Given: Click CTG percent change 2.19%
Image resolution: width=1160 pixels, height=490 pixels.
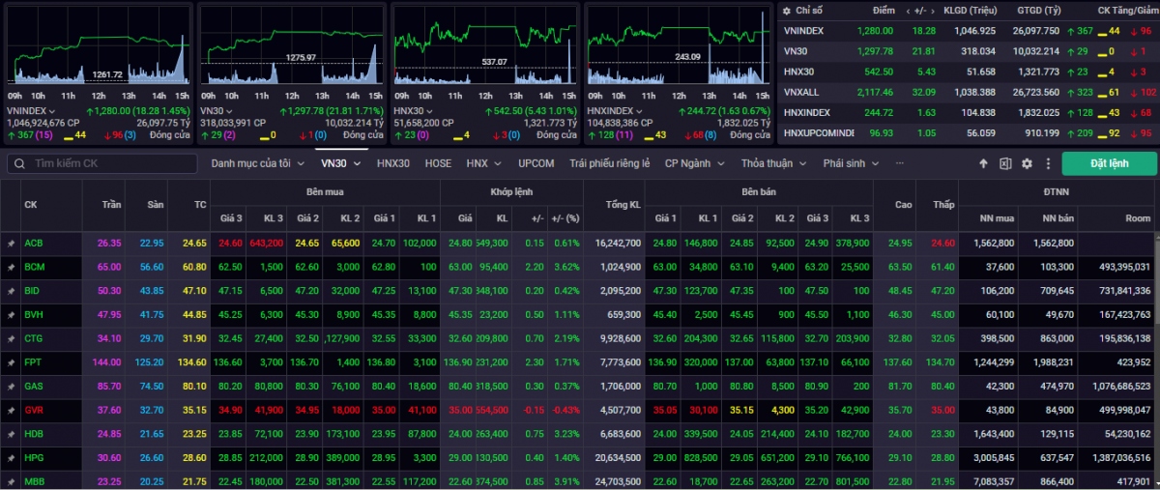Looking at the screenshot, I should click(565, 338).
